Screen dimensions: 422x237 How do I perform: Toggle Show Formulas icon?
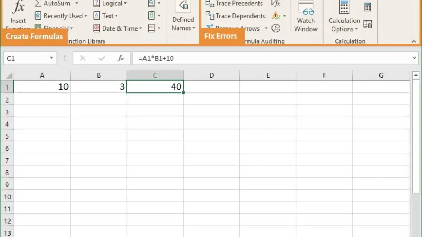[x=276, y=4]
